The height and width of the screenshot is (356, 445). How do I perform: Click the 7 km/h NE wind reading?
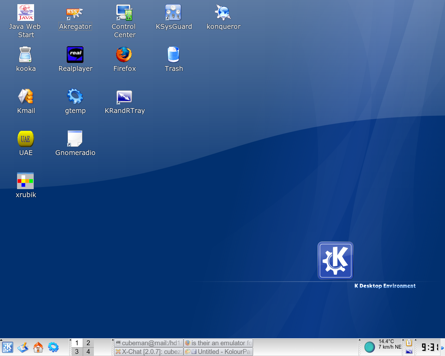pyautogui.click(x=390, y=347)
